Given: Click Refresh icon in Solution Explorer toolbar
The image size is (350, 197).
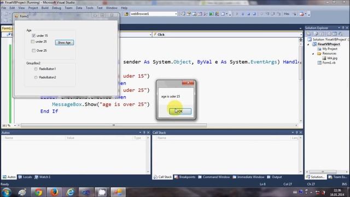Looking at the screenshot, I should 321,34.
